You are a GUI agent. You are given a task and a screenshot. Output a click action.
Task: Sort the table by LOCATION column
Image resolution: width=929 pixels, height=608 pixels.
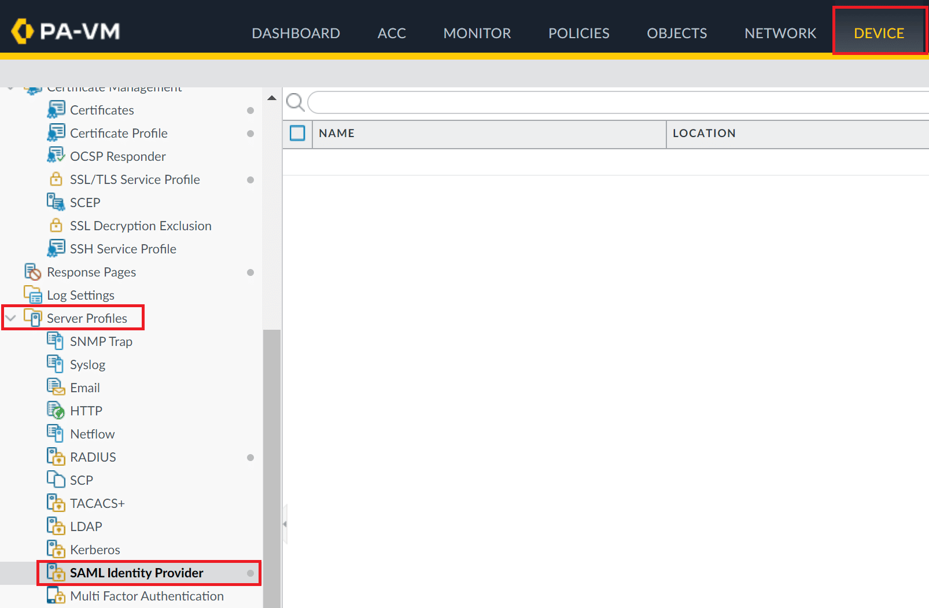pos(703,133)
